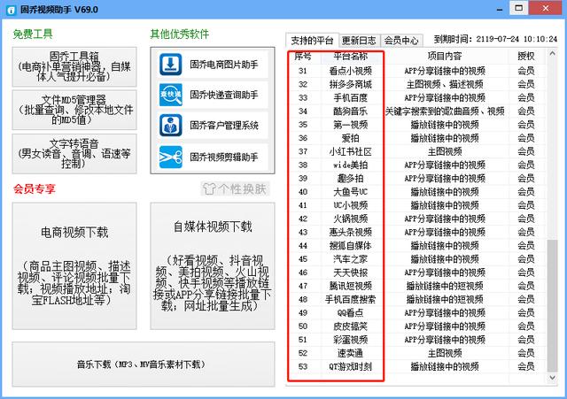Click the shirt icon beside 个性换肤
The image size is (567, 399).
click(x=209, y=188)
